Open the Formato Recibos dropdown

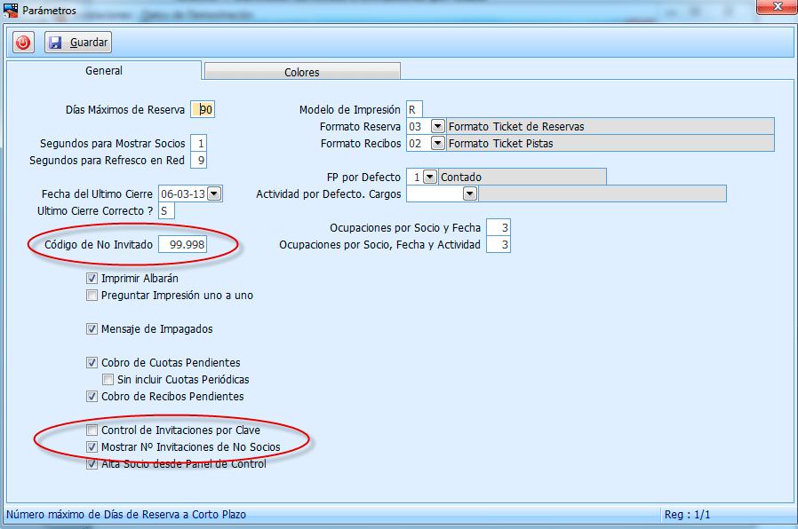[x=437, y=143]
